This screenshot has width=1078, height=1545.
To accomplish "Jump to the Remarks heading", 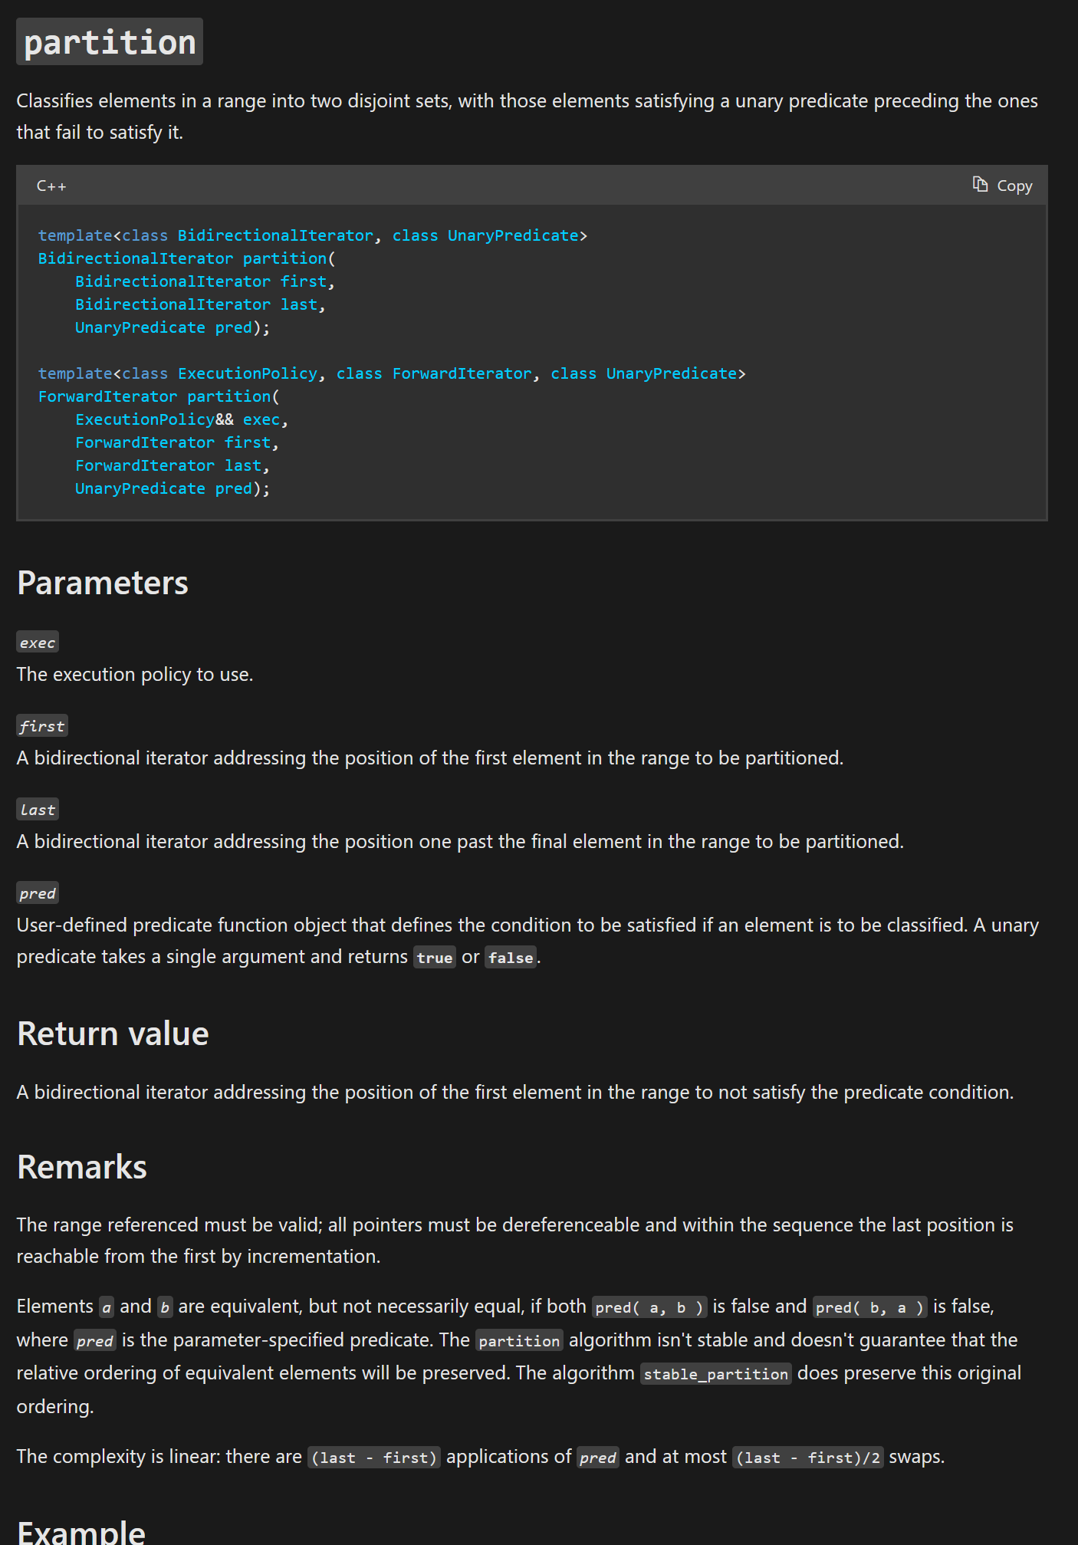I will (x=82, y=1167).
